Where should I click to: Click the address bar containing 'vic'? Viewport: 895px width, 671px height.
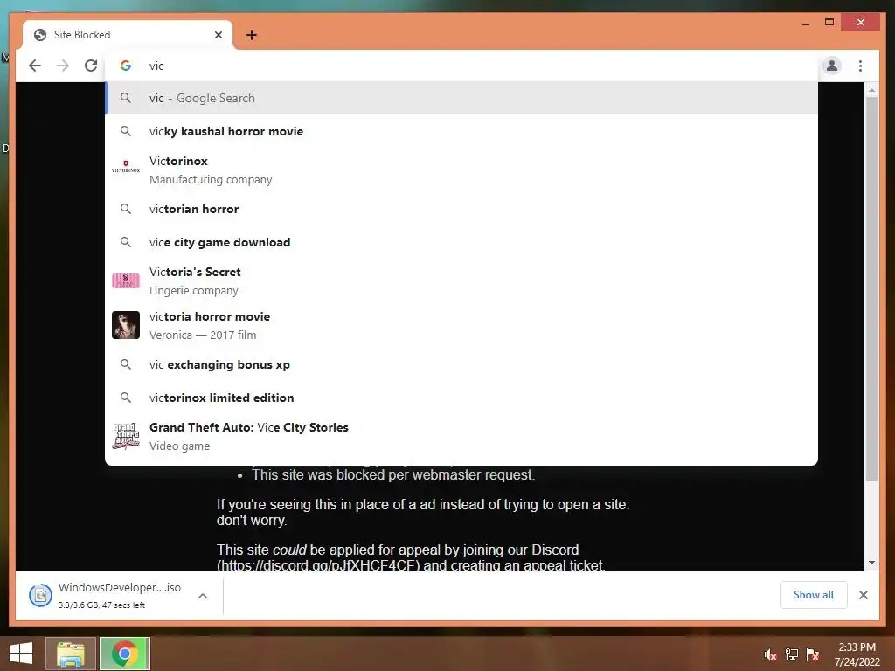(461, 66)
